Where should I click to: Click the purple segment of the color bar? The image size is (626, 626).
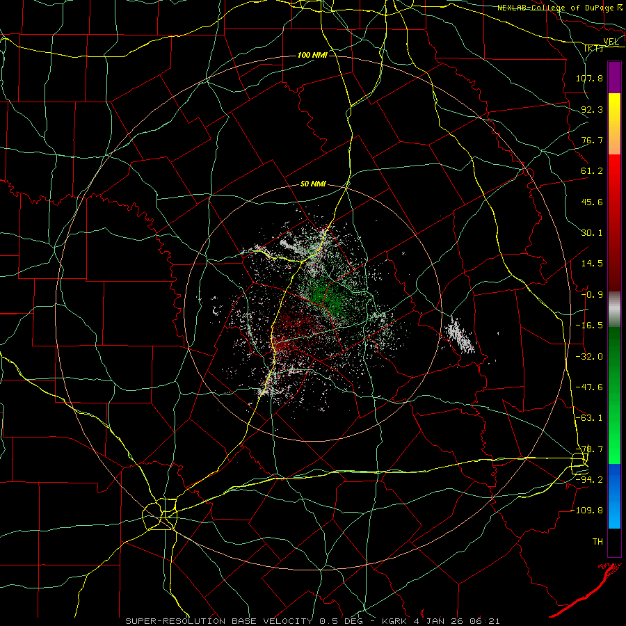[x=614, y=78]
